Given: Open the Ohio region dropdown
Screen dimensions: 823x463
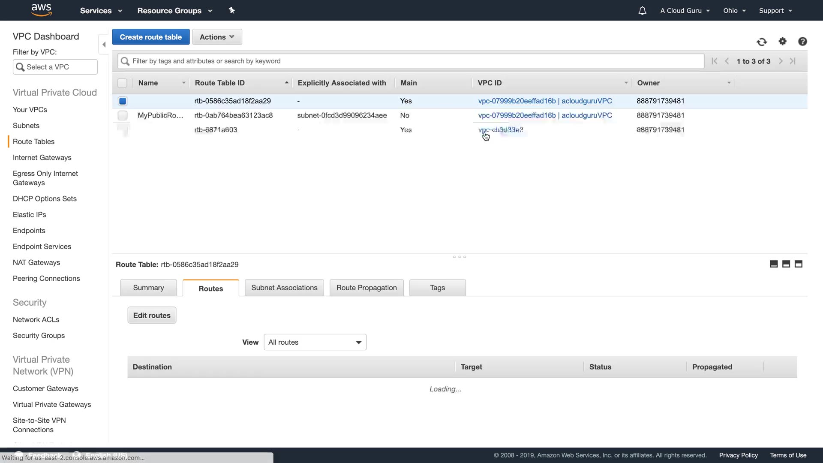Looking at the screenshot, I should 734,11.
